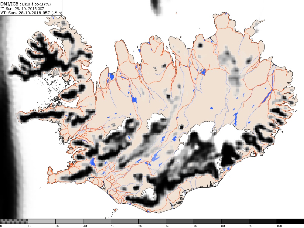Click the legend label '80'
The image size is (304, 228).
point(223,226)
